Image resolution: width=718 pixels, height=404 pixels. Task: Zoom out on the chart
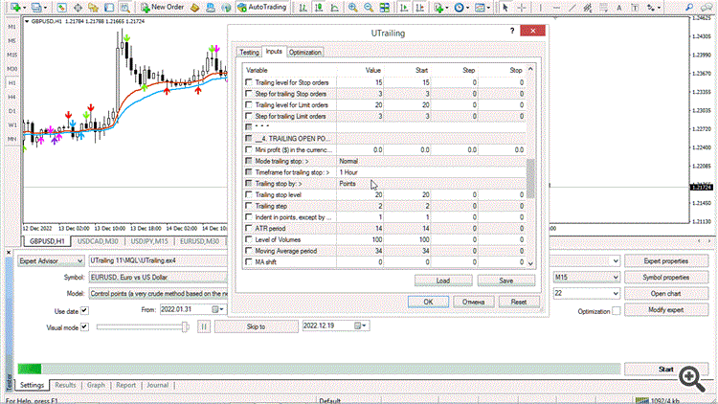(369, 8)
